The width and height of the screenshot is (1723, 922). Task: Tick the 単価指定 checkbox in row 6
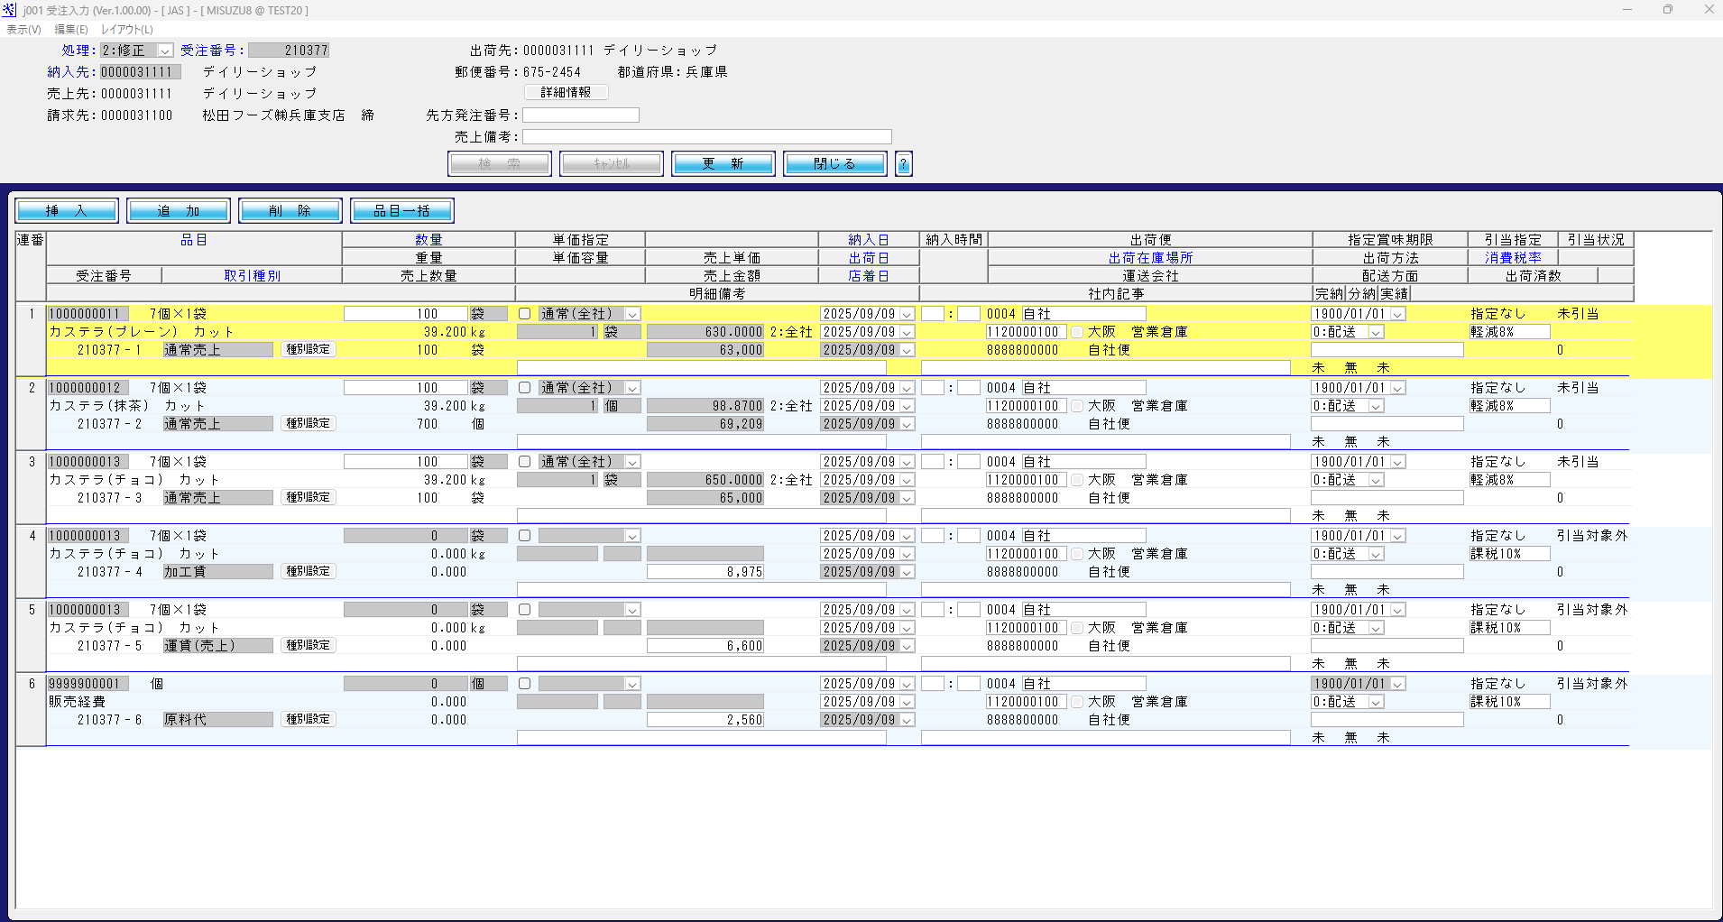coord(525,684)
